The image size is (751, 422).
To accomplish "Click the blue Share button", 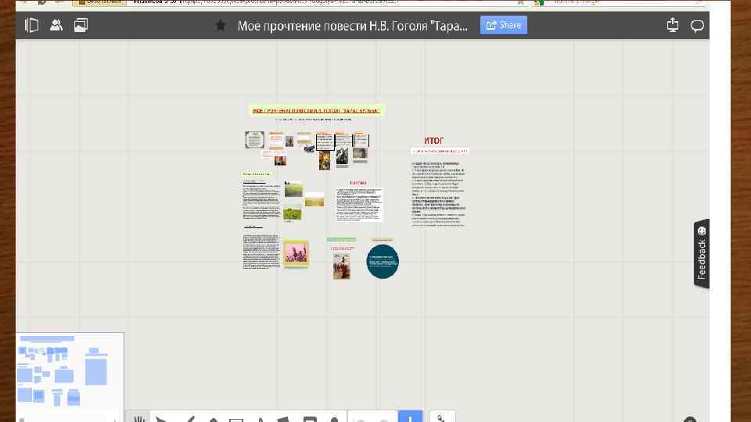I will tap(503, 25).
